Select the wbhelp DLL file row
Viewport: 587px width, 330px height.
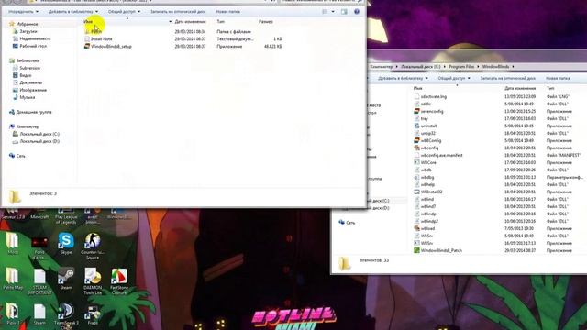[499, 184]
